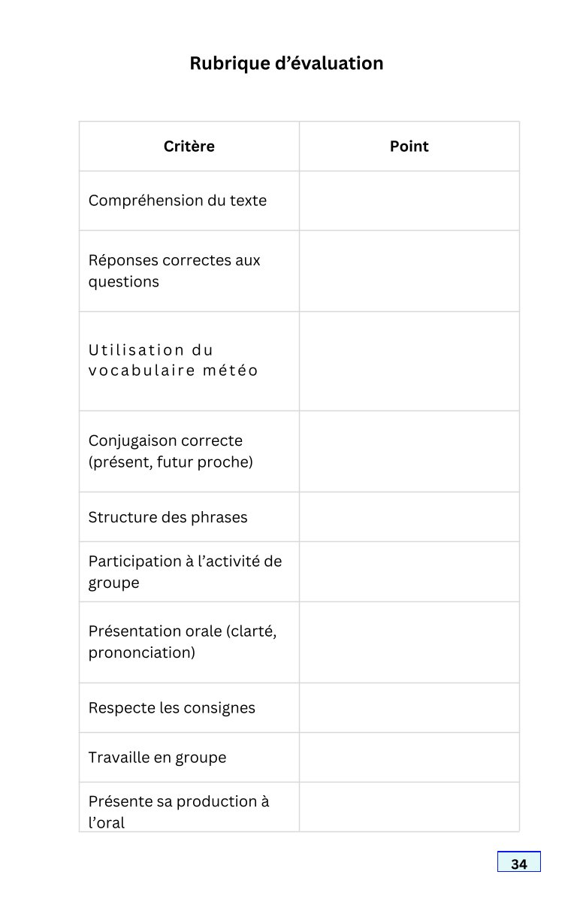Screen dimensions: 577x902
Task: Click the Point cell beside "Réponses correctes aux questions"
Action: coord(409,271)
